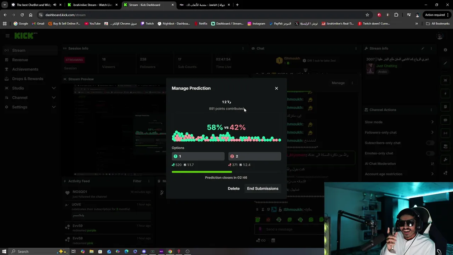The width and height of the screenshot is (453, 255).
Task: Open All Bookmarks folder
Action: [438, 24]
